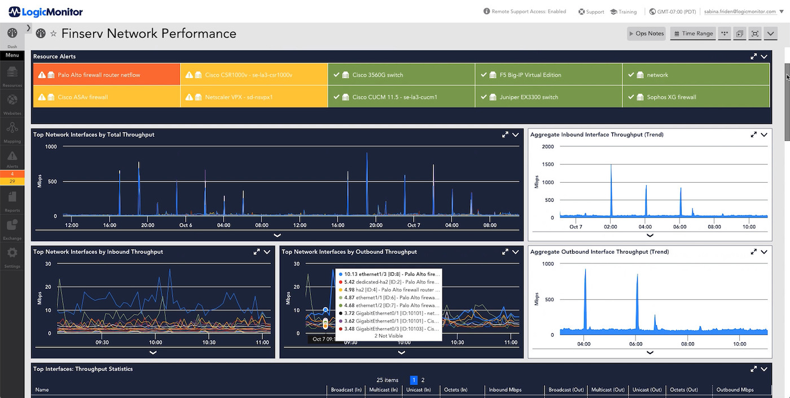The image size is (790, 398).
Task: Click the dashboard icon beside the title
Action: click(41, 33)
